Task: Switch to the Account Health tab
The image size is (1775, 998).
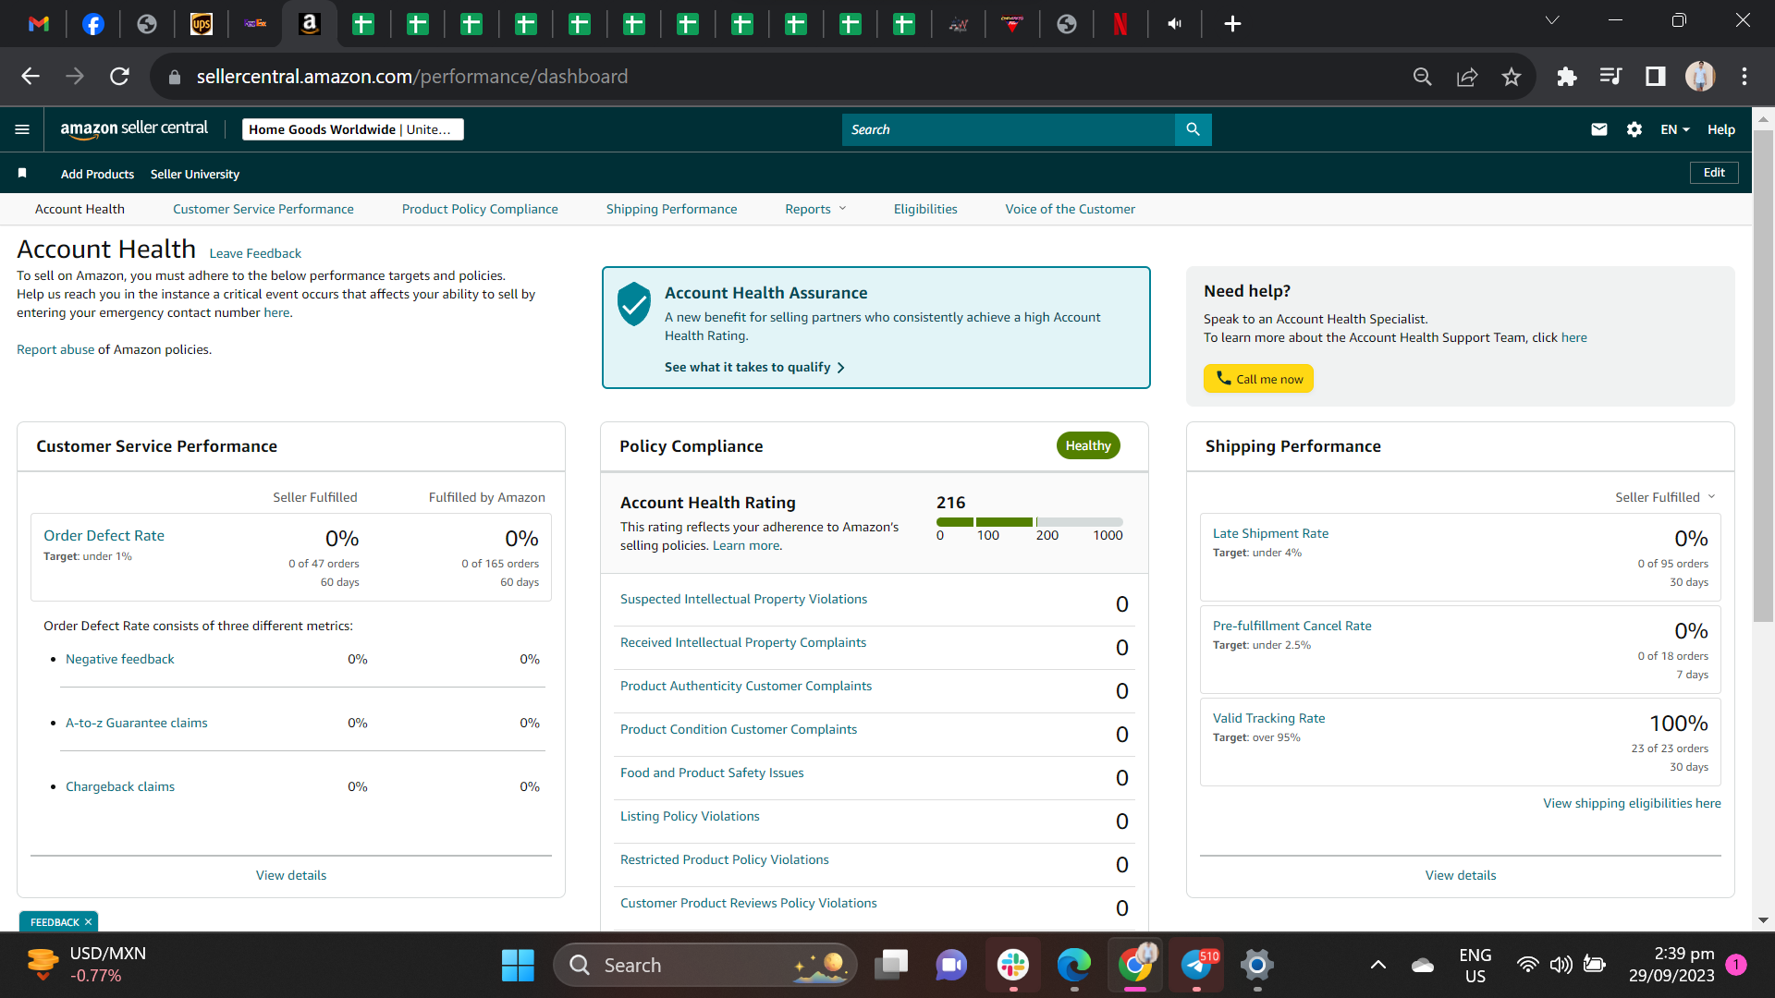Action: pyautogui.click(x=80, y=209)
